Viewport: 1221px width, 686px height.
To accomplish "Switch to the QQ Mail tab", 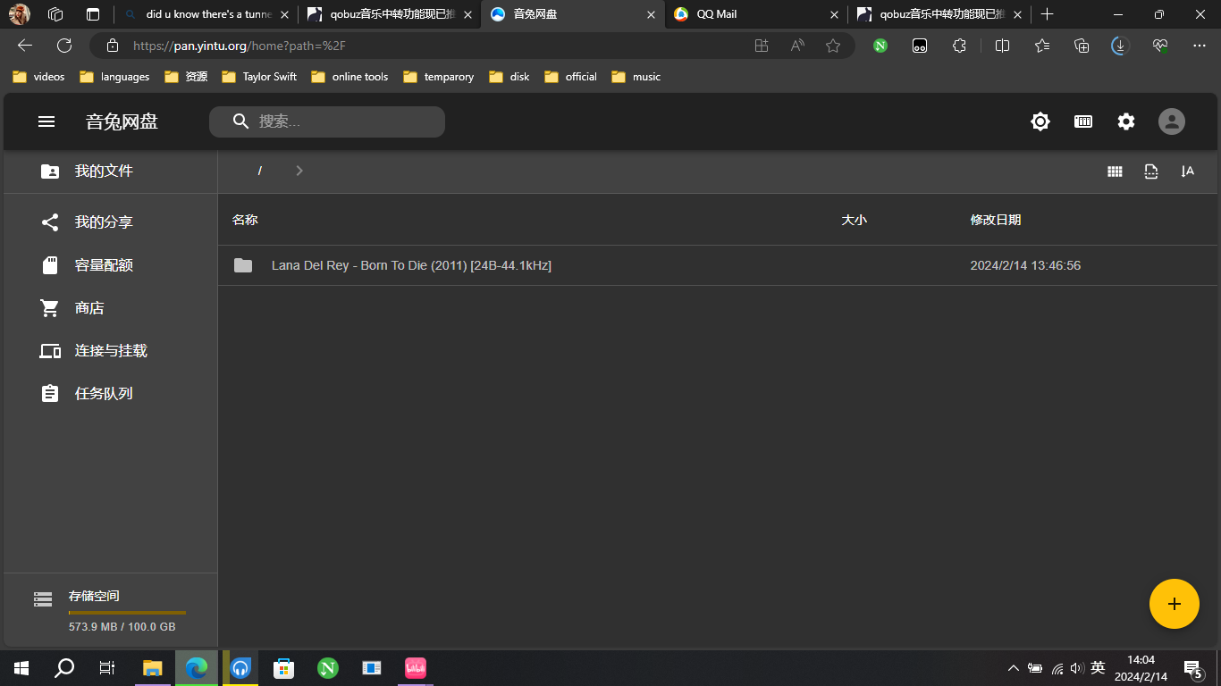I will click(755, 14).
